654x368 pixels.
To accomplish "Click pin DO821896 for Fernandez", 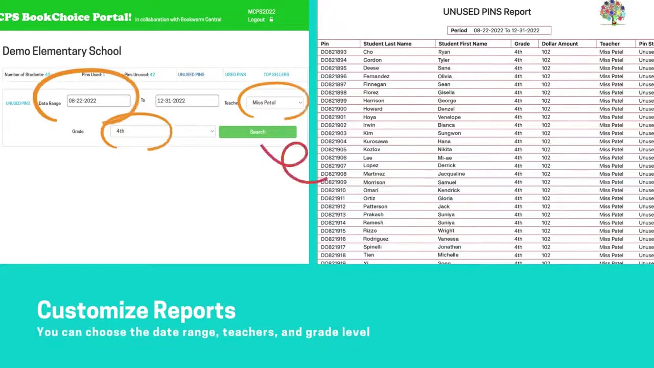I will pyautogui.click(x=334, y=76).
